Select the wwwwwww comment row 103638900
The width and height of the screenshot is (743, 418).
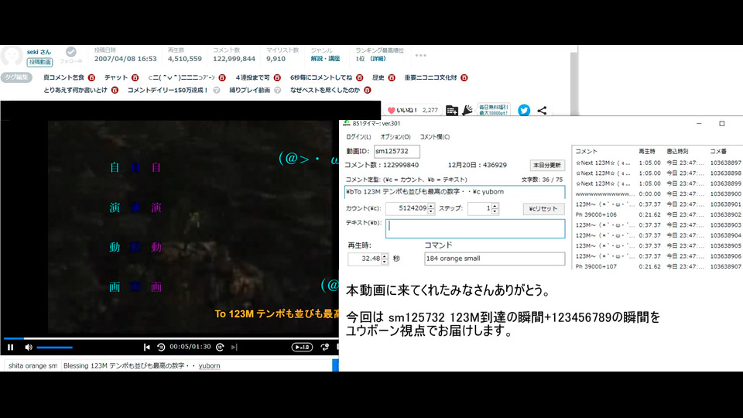(x=658, y=194)
